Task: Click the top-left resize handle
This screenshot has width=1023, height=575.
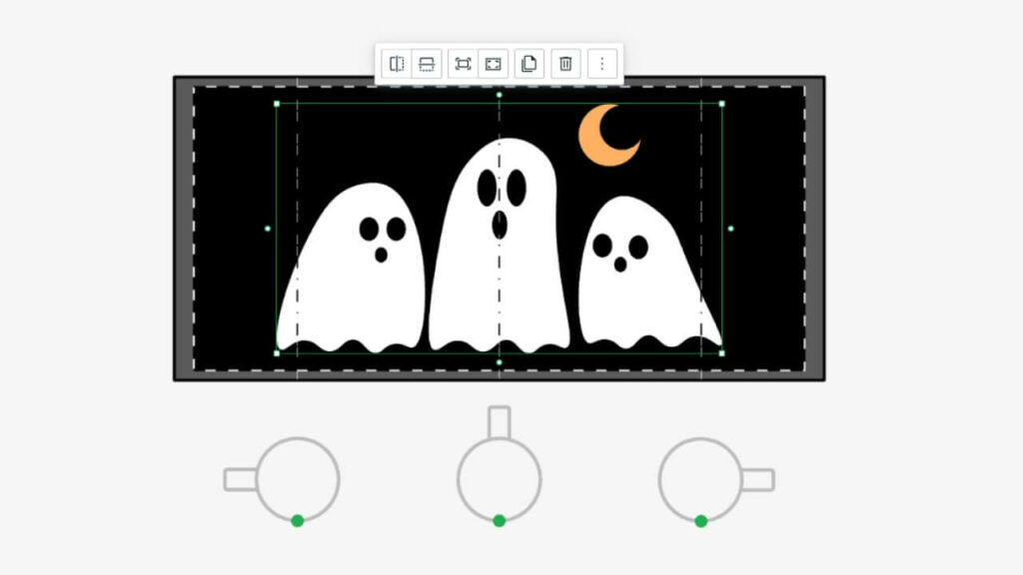Action: [277, 103]
